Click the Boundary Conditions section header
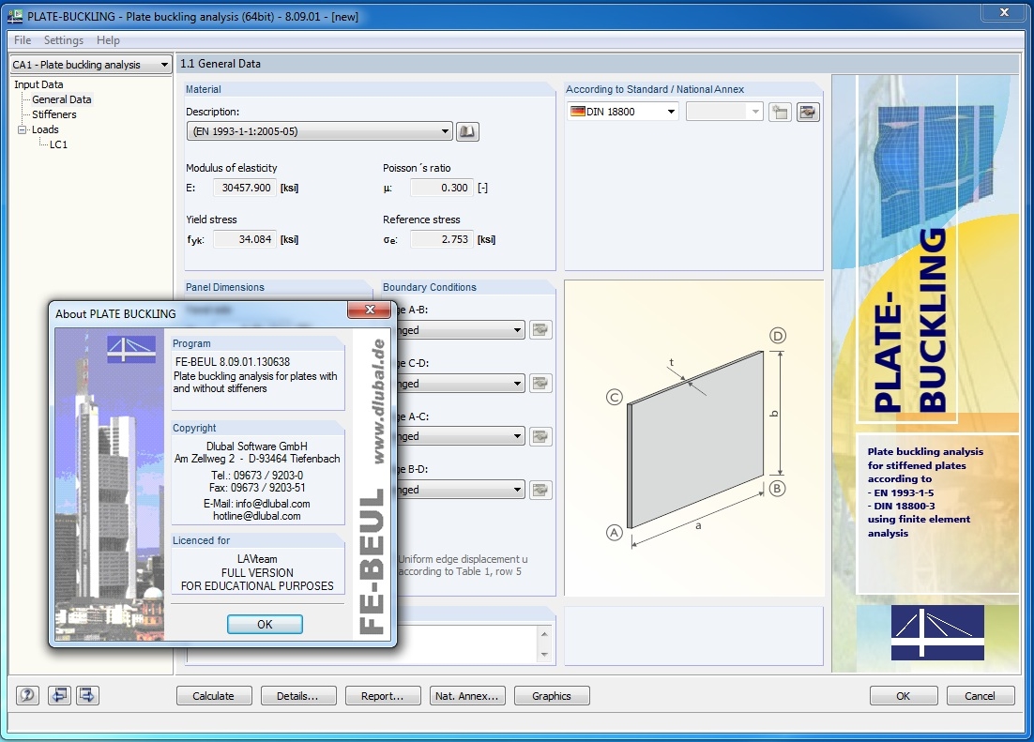Screen dimensions: 1034x742 (430, 288)
